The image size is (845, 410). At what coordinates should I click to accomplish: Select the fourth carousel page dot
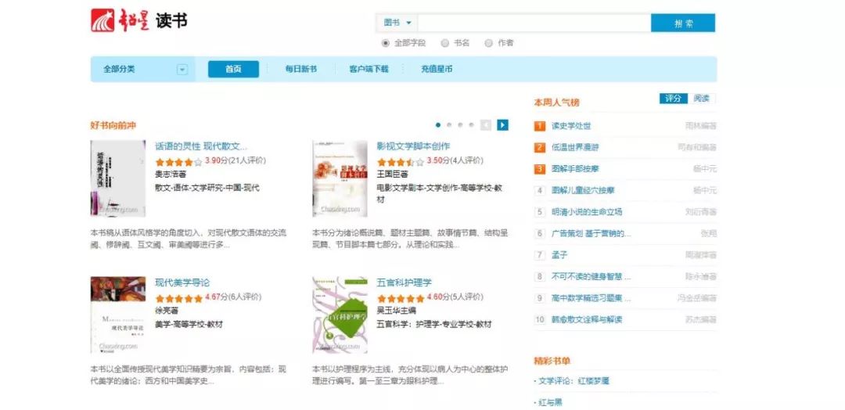tap(471, 125)
